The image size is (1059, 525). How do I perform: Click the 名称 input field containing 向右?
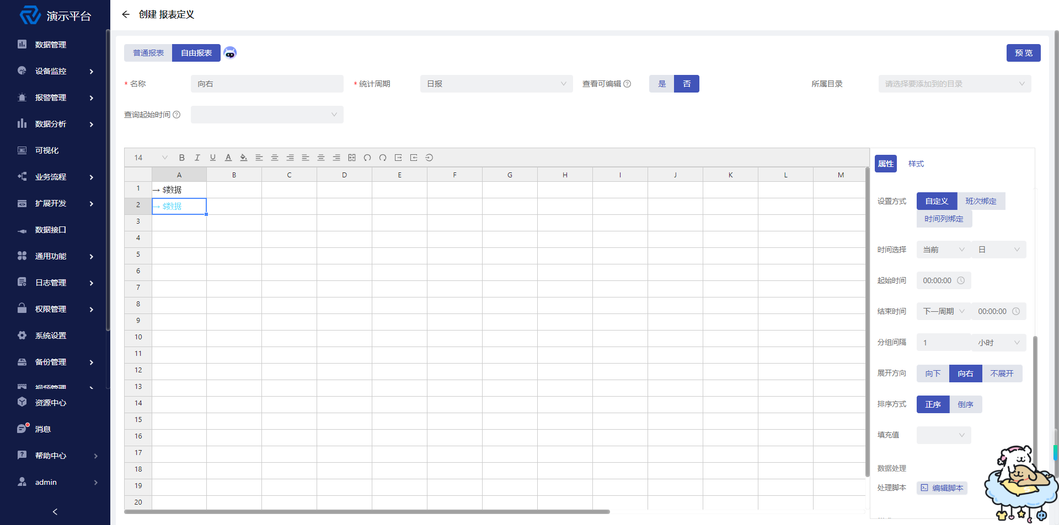click(x=267, y=84)
